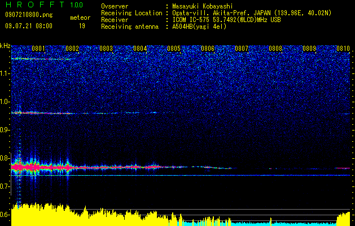
Task: Select the 0.8 frequency axis label
Action: click(x=5, y=158)
